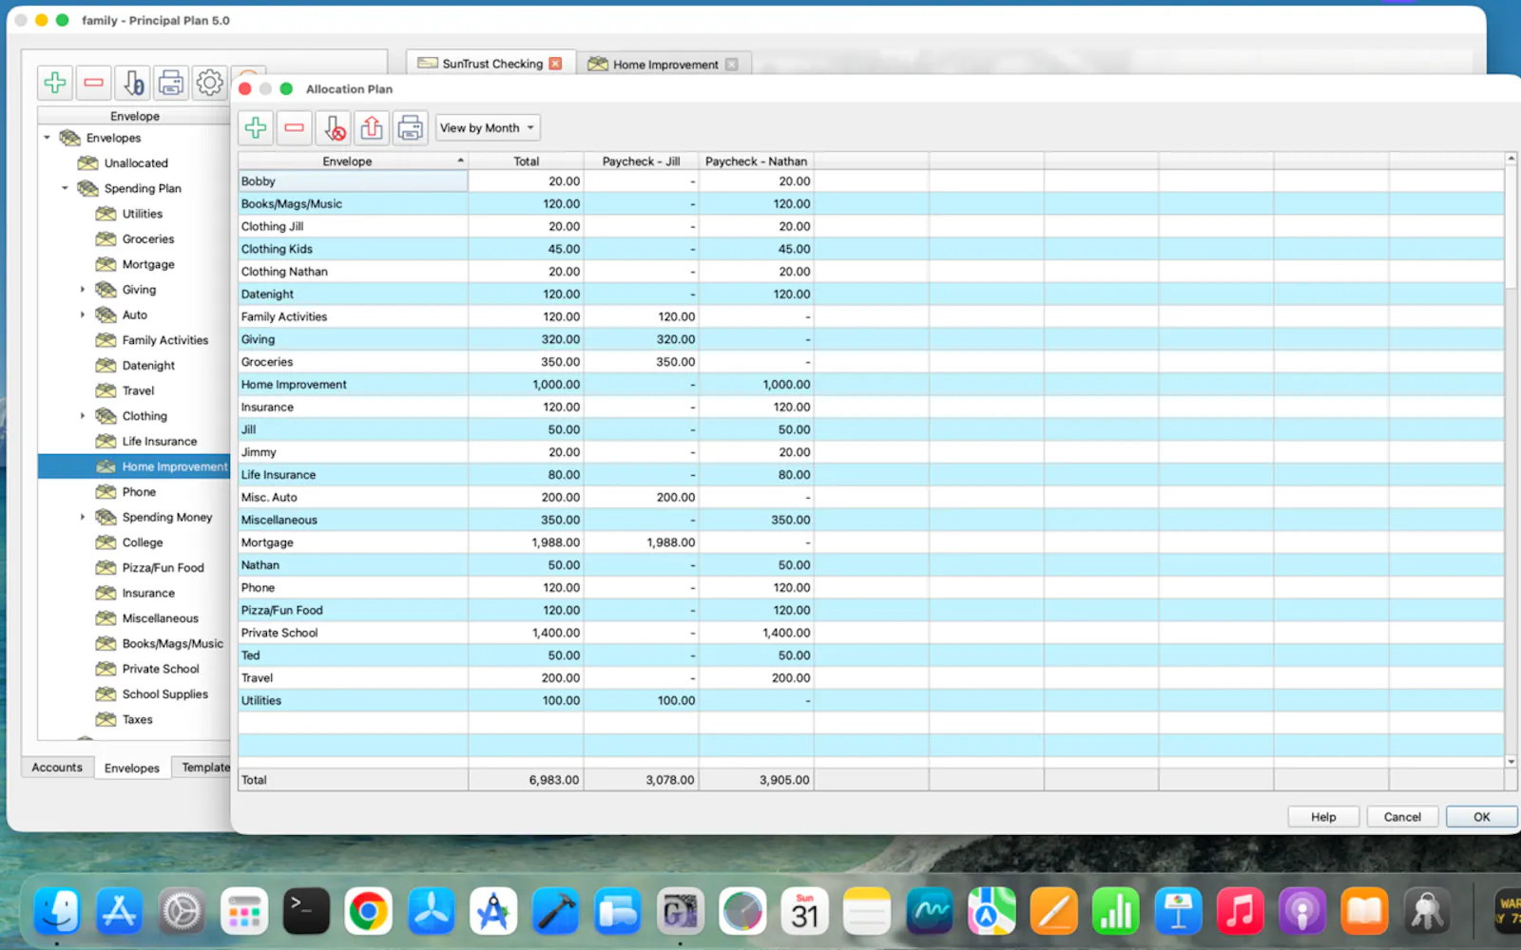Click Mortgage's Paycheck - Jill cell 1,988.00
This screenshot has width=1521, height=950.
pyautogui.click(x=641, y=542)
